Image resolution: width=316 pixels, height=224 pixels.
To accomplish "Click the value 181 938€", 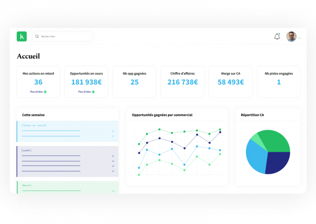I will pyautogui.click(x=86, y=82).
